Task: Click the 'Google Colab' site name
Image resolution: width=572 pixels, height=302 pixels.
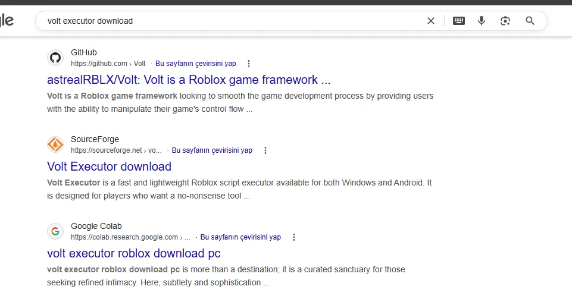Action: (x=96, y=226)
